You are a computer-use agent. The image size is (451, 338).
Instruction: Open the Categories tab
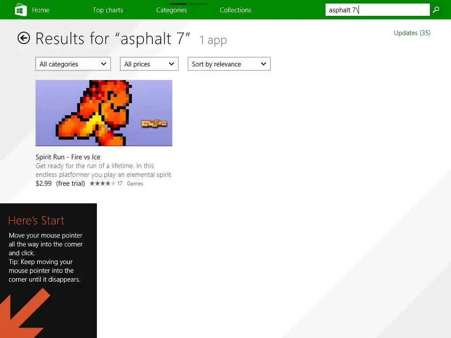click(x=171, y=10)
